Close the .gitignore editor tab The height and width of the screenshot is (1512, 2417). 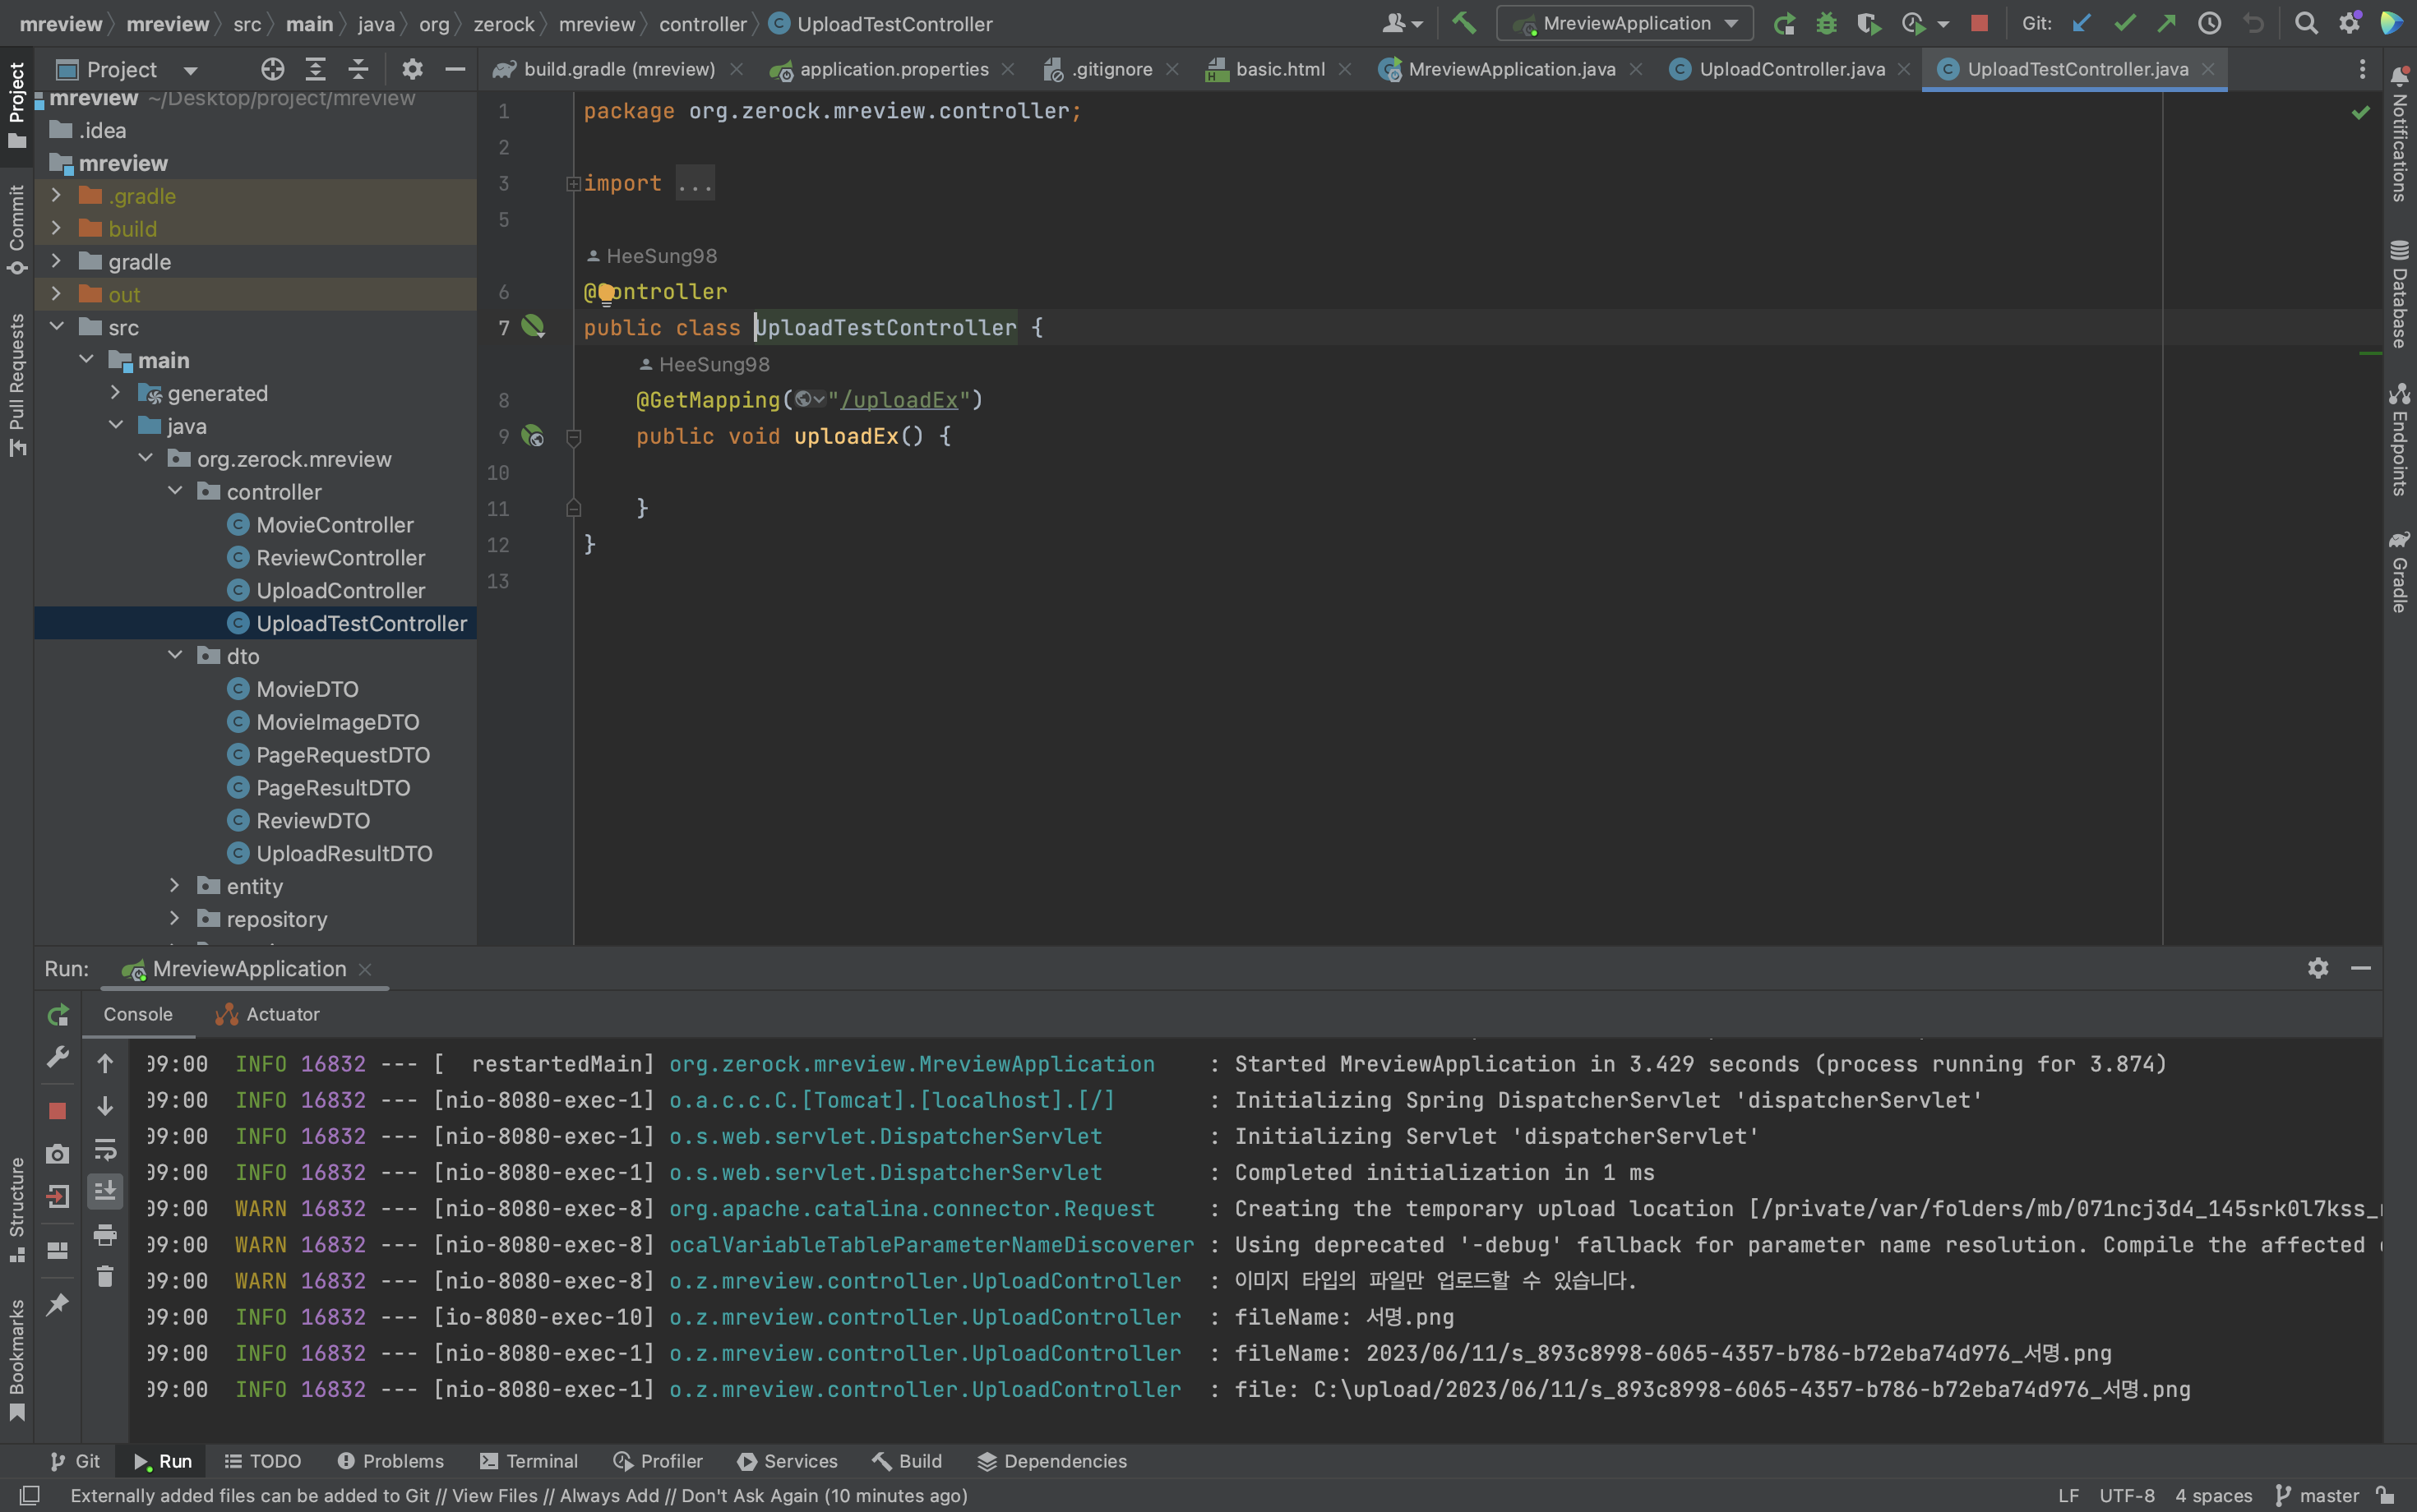point(1172,69)
